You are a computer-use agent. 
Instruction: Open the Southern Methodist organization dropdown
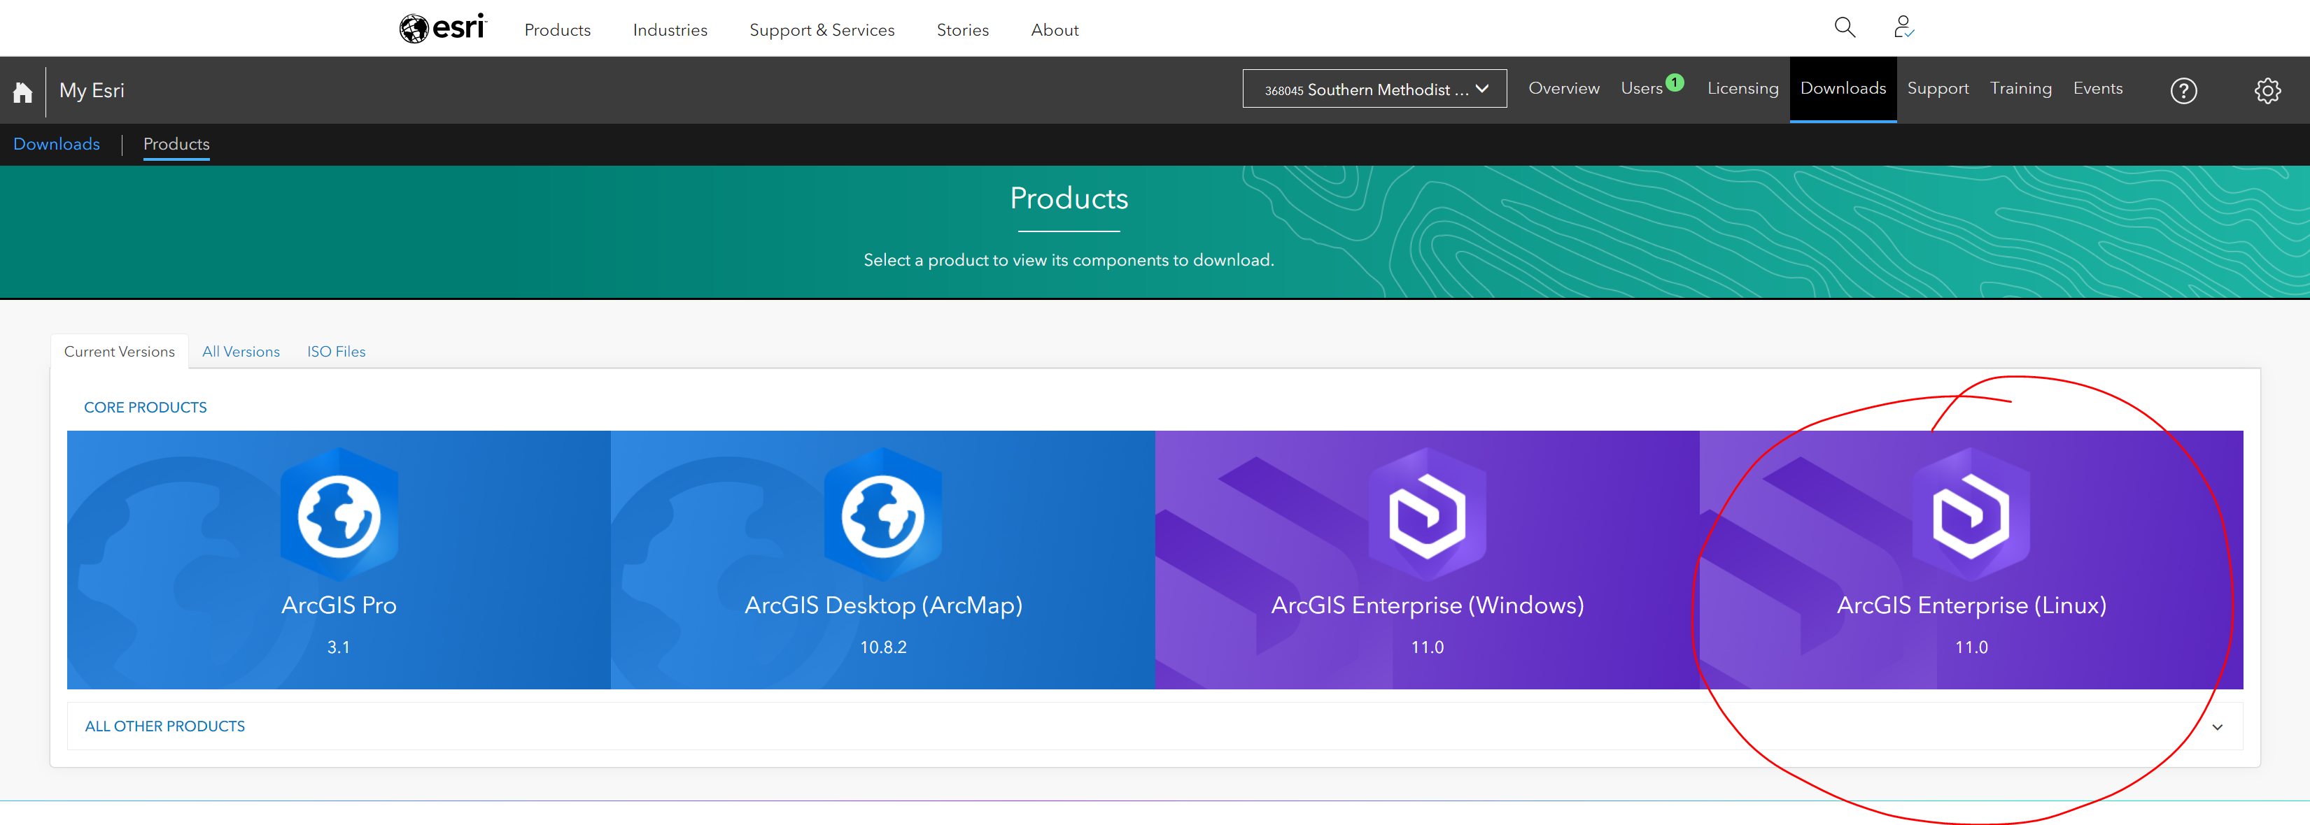coord(1374,89)
